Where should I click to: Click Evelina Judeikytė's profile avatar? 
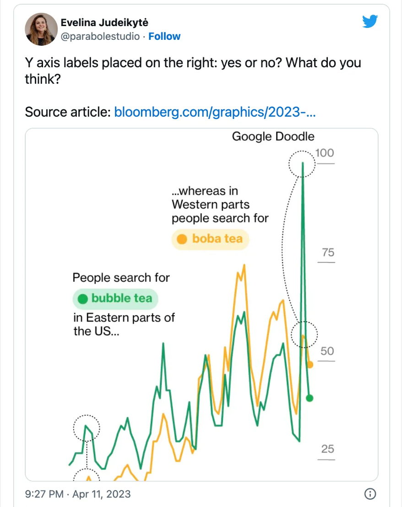click(x=41, y=29)
